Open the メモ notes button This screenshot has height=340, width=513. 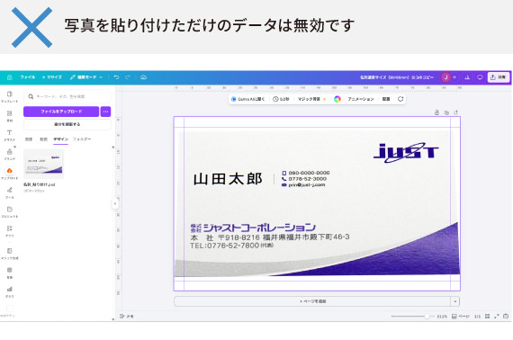coord(127,316)
